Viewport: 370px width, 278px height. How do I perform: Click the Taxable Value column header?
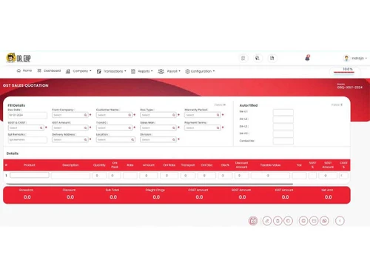(x=270, y=165)
